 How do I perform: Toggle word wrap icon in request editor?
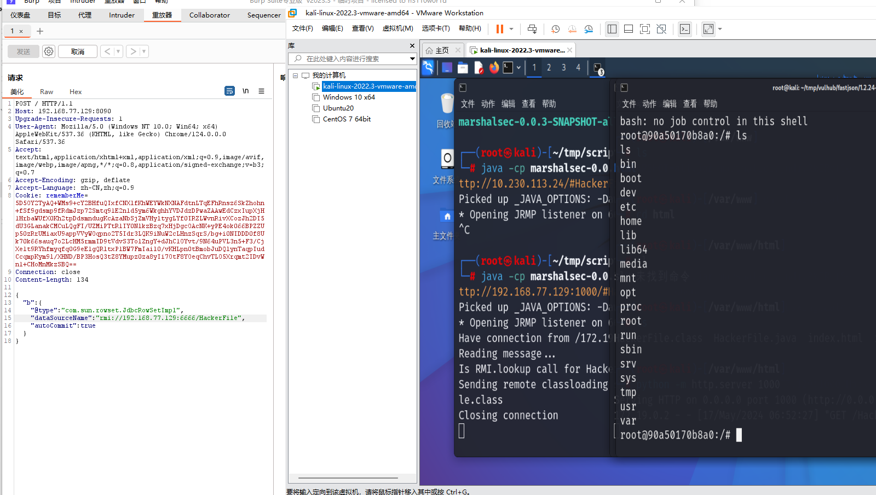pos(230,91)
